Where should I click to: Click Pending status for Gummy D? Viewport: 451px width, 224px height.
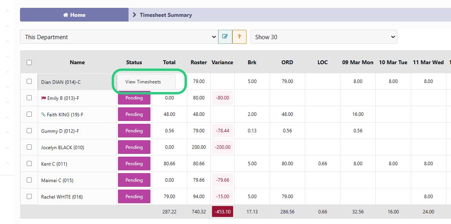134,130
